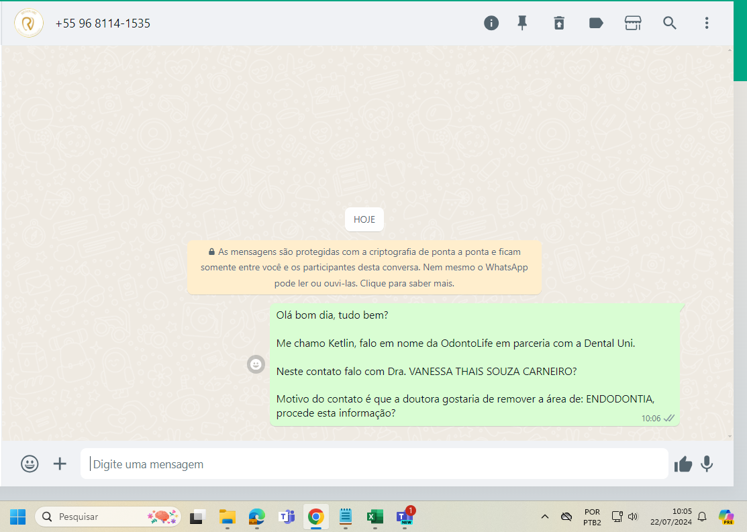747x532 pixels.
Task: Open the emoji picker in composer
Action: click(30, 464)
